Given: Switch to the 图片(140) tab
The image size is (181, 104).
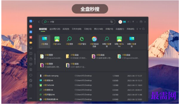Looking at the screenshot, I should point(98,29).
